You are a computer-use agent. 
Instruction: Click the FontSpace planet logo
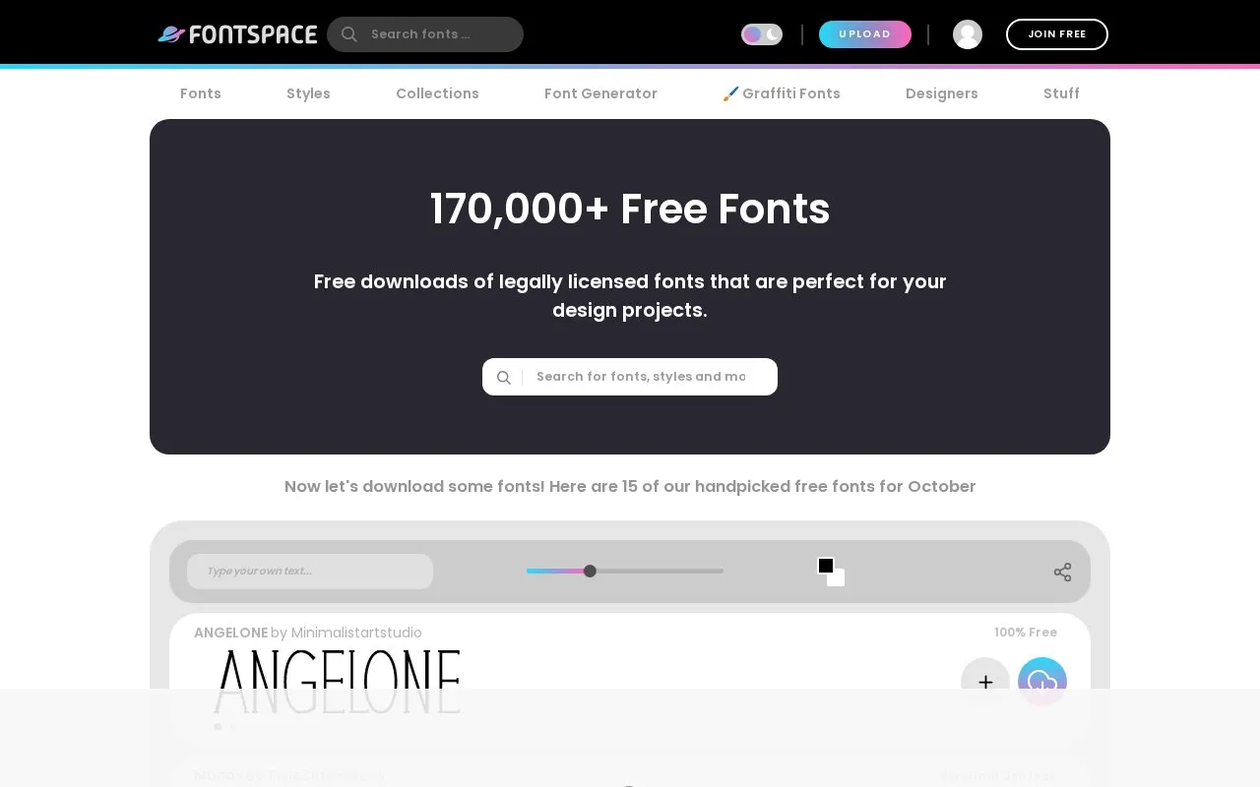pos(237,34)
